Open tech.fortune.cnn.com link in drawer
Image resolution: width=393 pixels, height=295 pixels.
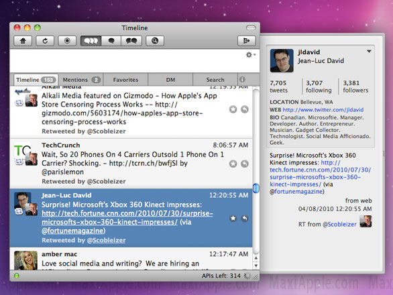pos(321,174)
